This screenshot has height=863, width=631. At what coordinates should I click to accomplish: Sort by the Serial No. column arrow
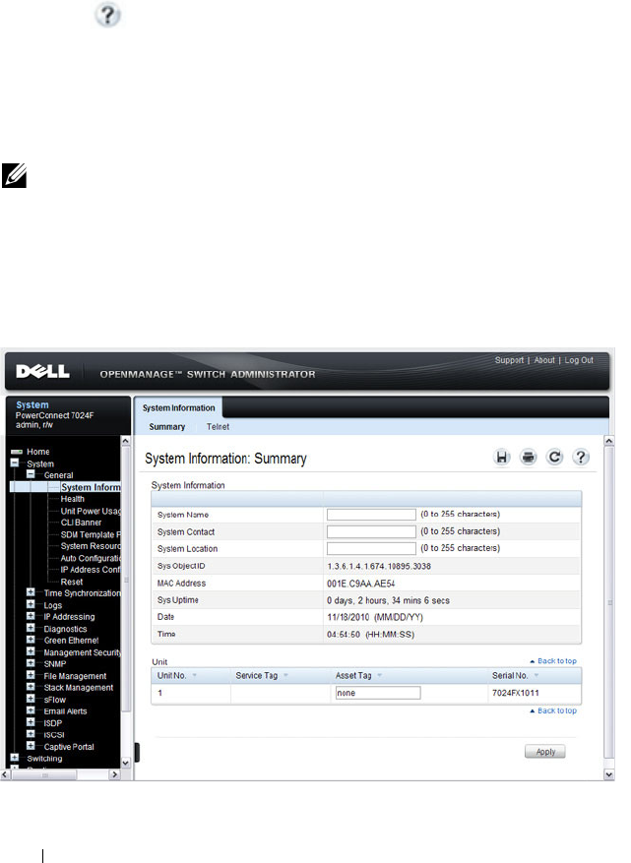click(x=536, y=675)
